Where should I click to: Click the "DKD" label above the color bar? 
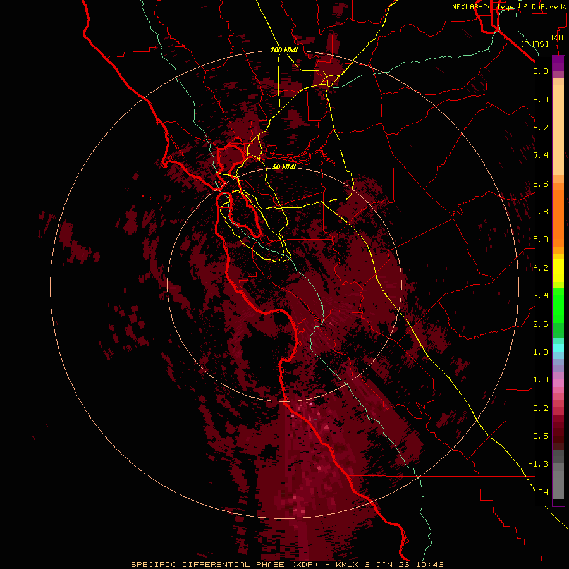pos(556,38)
